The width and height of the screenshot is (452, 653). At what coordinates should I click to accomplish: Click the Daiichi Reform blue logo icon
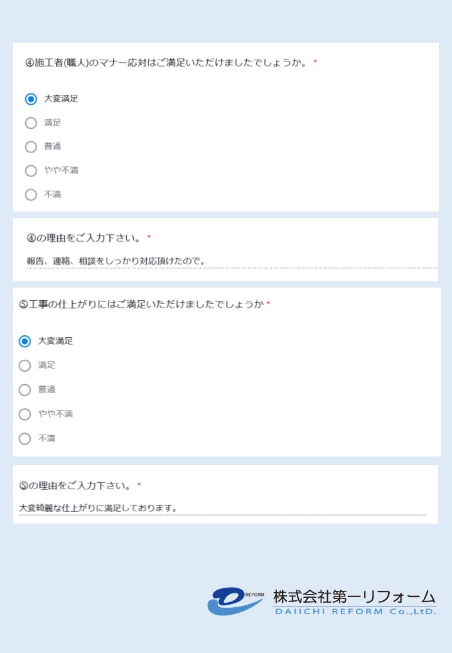tap(235, 602)
